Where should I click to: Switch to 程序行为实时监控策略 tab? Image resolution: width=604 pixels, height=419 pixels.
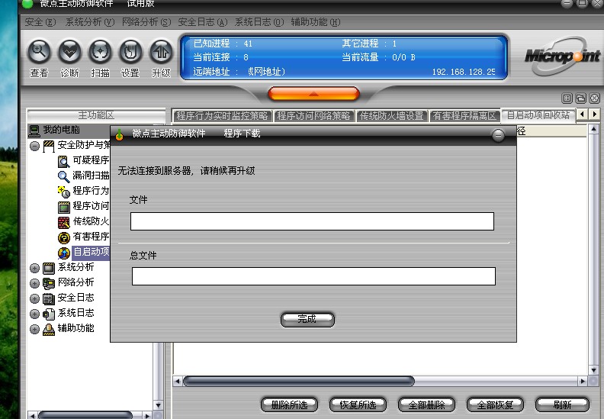pos(222,116)
